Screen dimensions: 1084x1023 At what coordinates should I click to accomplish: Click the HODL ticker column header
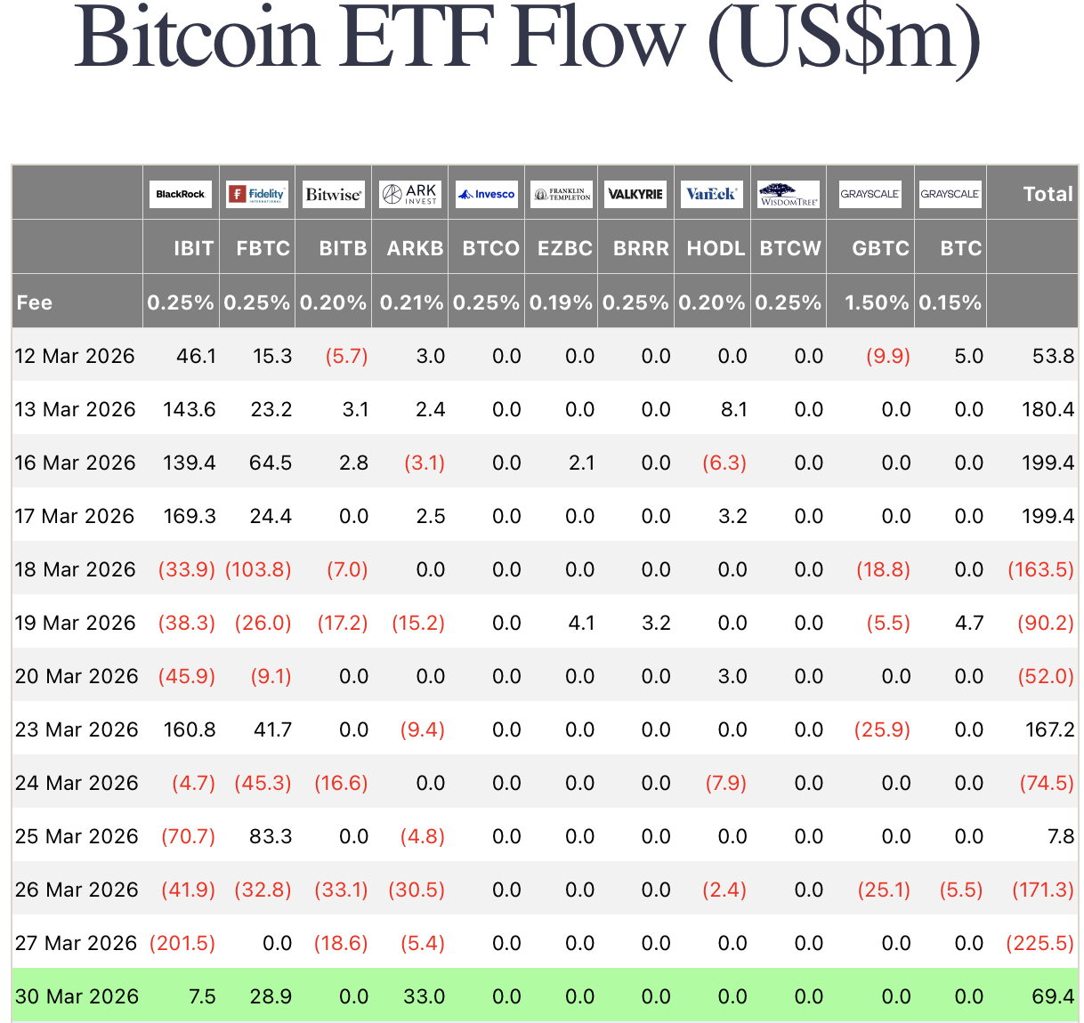tap(716, 248)
